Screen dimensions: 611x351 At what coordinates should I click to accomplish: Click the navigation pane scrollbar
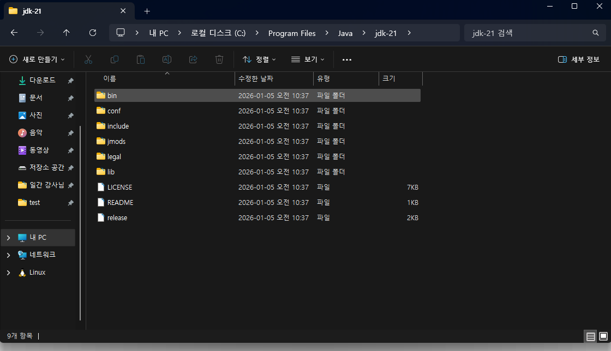pos(80,222)
